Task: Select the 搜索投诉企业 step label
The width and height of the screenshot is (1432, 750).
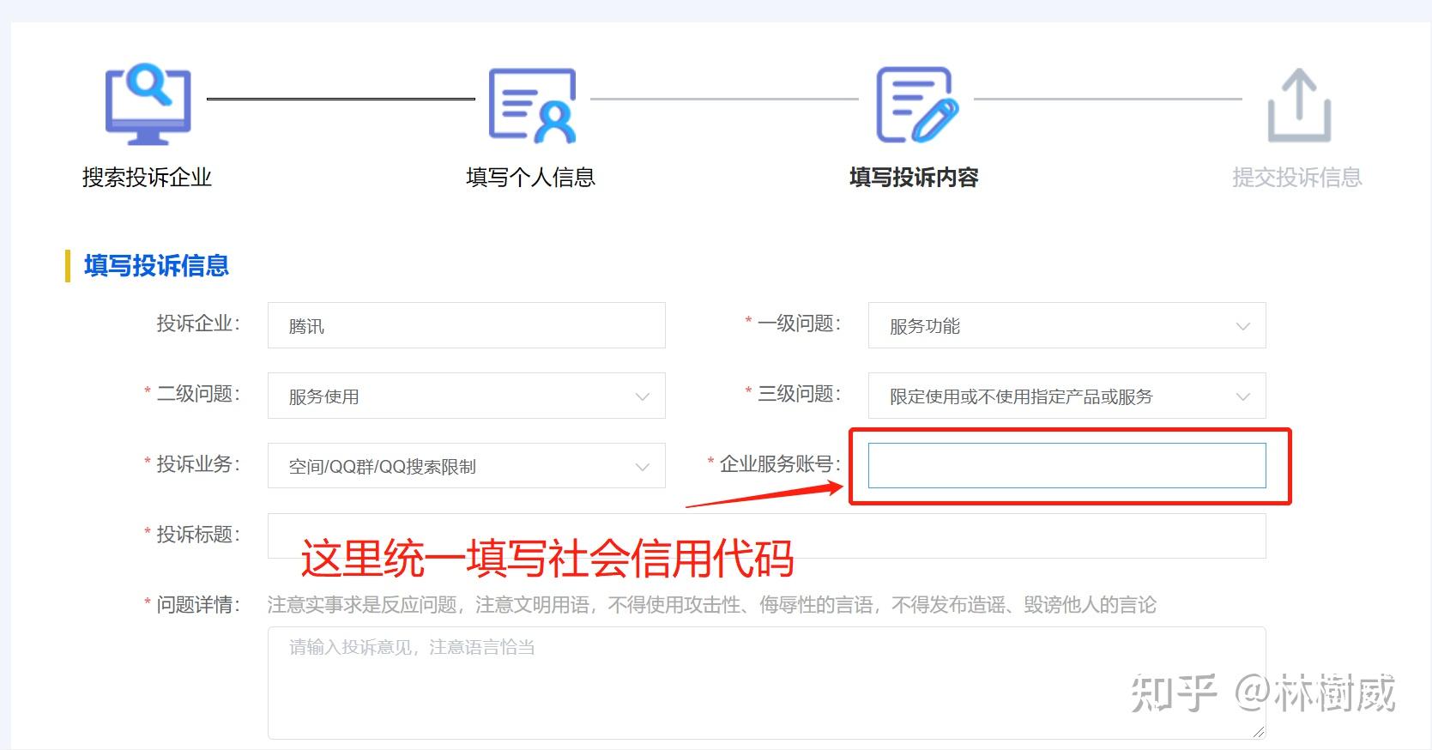Action: point(147,178)
